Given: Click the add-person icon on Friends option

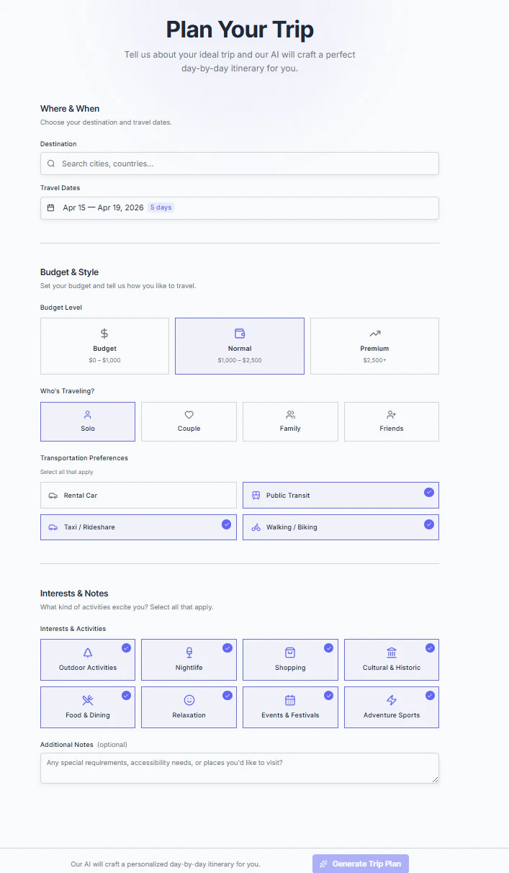Looking at the screenshot, I should 391,415.
